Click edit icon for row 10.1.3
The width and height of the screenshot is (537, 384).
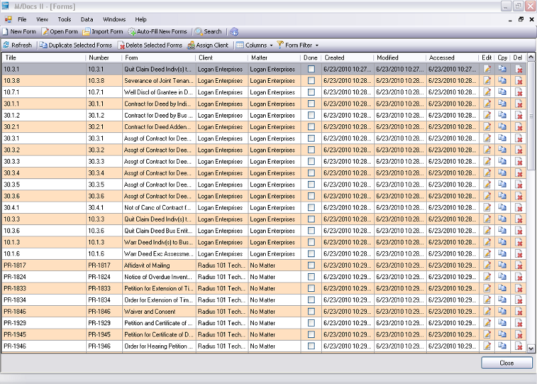click(x=487, y=242)
